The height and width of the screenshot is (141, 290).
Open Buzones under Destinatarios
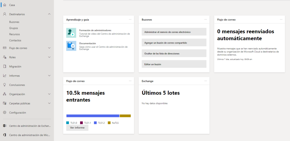(14, 22)
